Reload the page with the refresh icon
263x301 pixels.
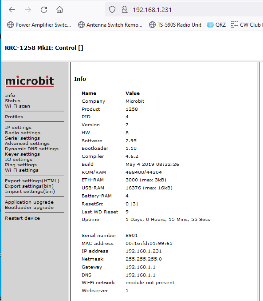[44, 10]
